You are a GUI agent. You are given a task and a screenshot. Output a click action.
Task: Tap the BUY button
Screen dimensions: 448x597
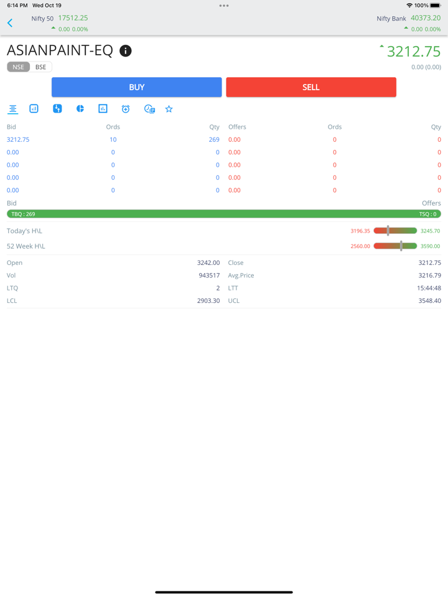[x=137, y=87]
